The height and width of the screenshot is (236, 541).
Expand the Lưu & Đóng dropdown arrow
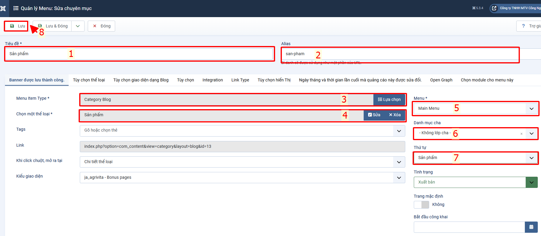pyautogui.click(x=78, y=26)
